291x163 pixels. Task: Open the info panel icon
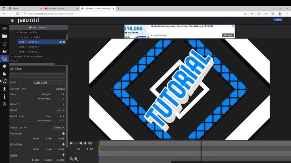click(x=5, y=96)
